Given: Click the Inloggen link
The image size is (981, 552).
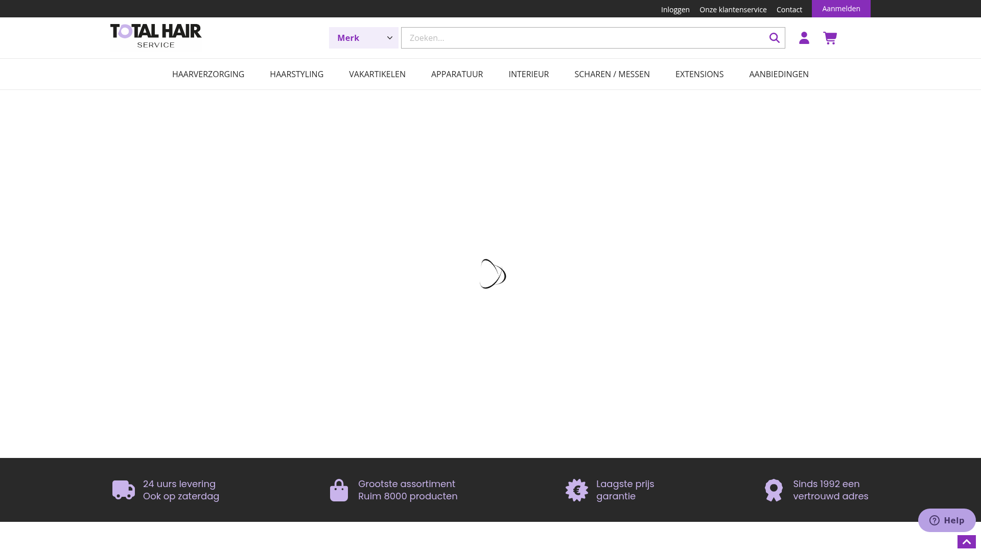Looking at the screenshot, I should click(x=675, y=10).
